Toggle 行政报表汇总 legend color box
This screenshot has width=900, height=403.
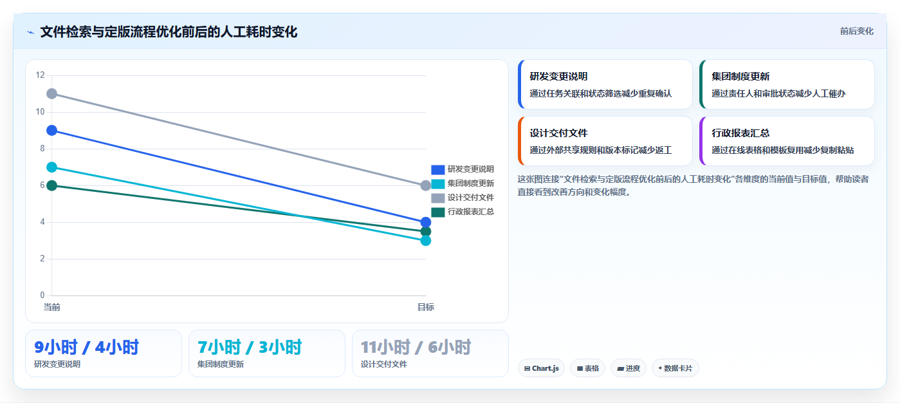pos(437,212)
